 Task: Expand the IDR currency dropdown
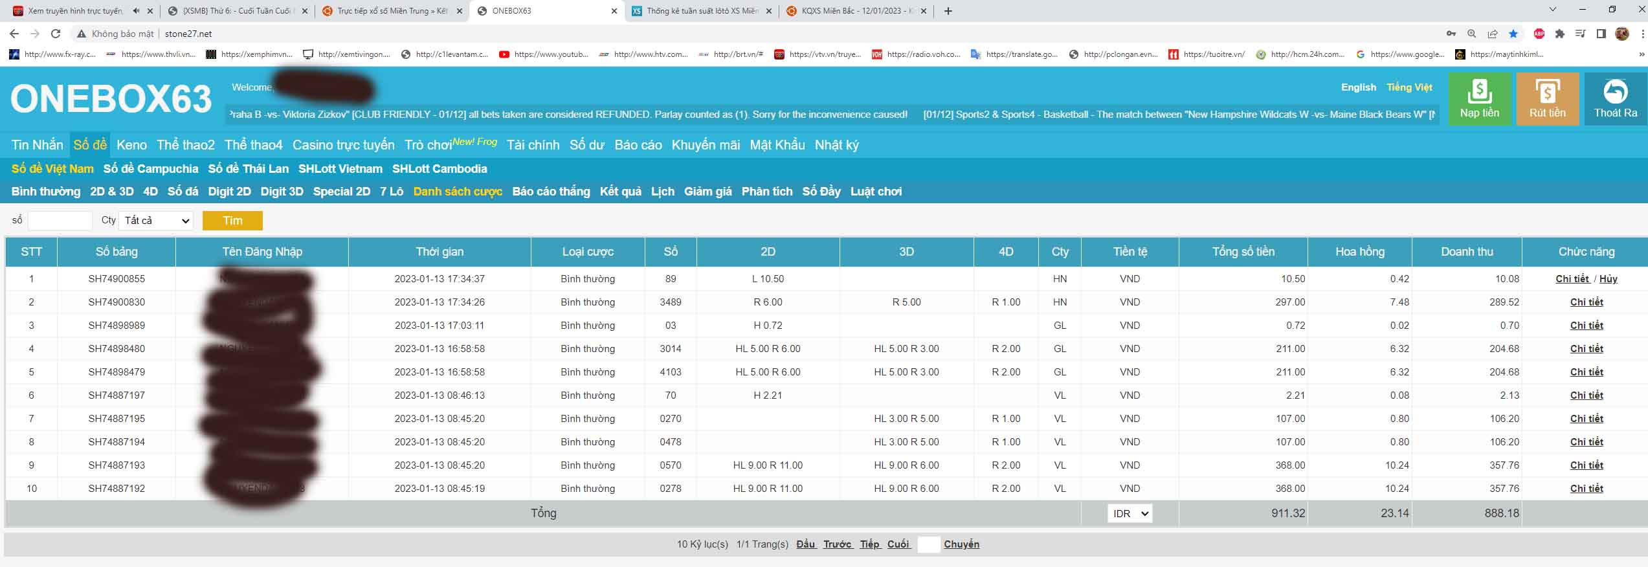(x=1130, y=513)
